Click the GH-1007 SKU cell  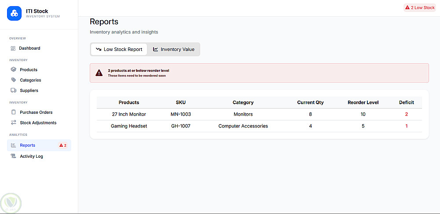[x=181, y=126]
